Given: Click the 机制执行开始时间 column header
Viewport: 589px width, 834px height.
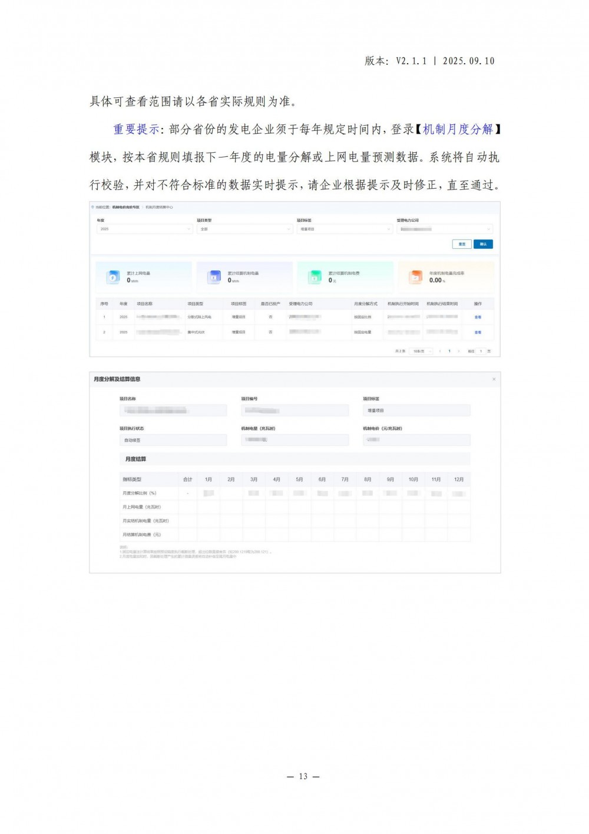Looking at the screenshot, I should coord(403,304).
